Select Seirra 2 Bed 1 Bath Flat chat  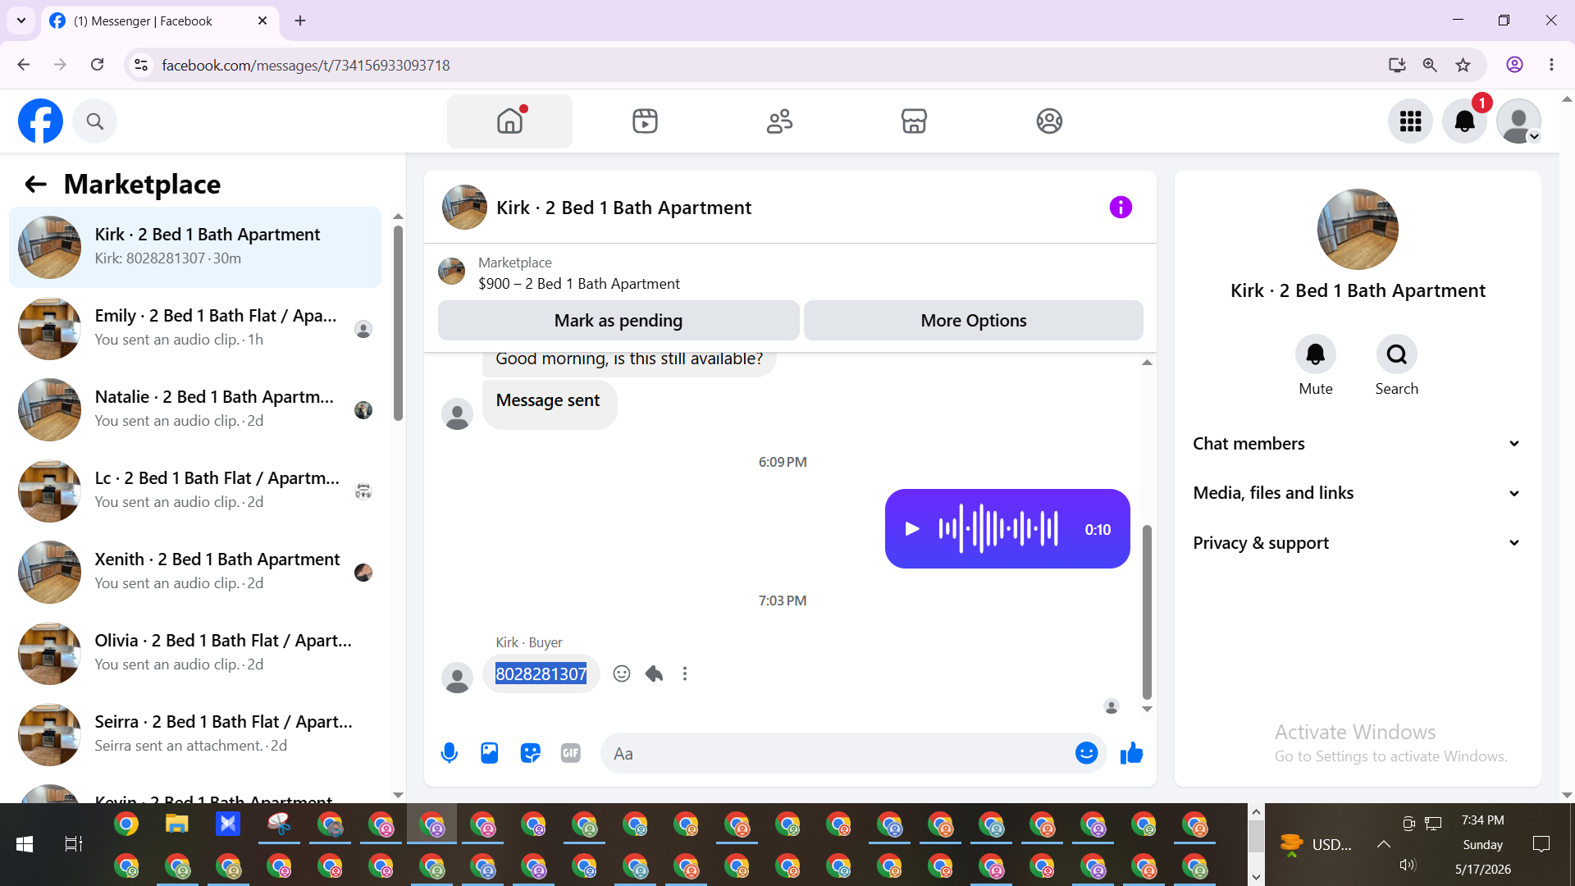click(195, 734)
